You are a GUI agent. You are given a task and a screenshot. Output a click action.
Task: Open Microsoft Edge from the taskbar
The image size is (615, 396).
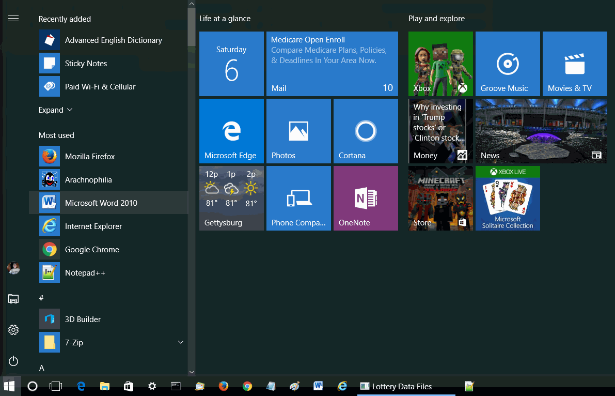pos(81,386)
